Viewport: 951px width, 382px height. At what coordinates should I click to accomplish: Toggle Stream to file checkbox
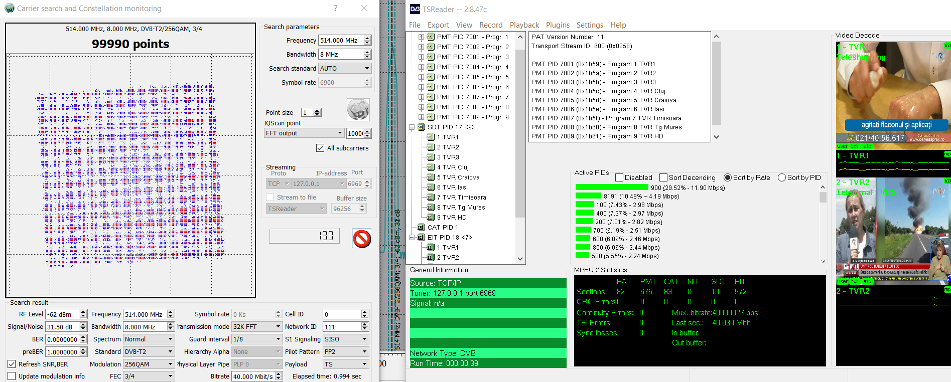pyautogui.click(x=270, y=197)
